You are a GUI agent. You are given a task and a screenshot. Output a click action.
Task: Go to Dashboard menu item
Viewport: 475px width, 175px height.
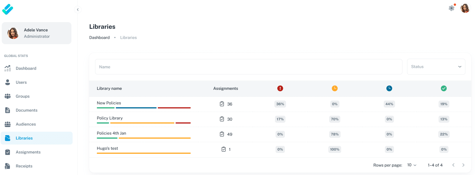37,68
